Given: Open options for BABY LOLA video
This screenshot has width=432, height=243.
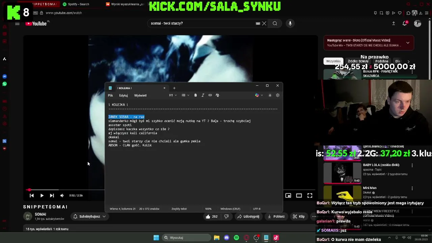Looking at the screenshot, I should 412,165.
